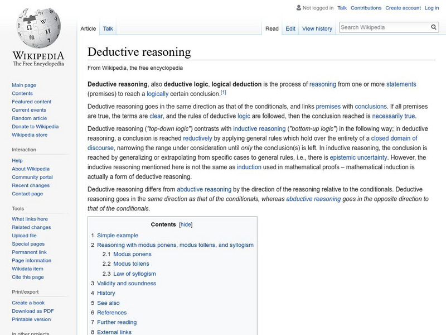Viewport: 446px width, 335px height.
Task: Open the user Talk link at top
Action: pos(342,8)
